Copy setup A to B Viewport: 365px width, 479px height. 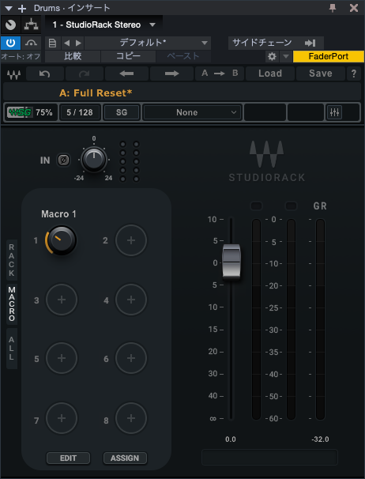click(x=220, y=74)
